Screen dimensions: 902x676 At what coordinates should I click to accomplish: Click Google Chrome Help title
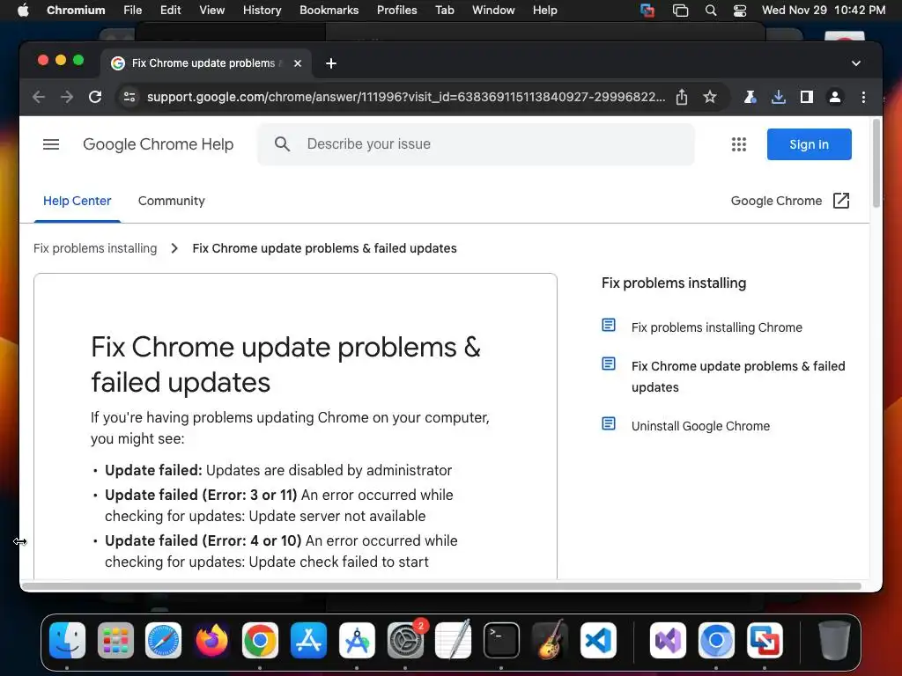[159, 144]
